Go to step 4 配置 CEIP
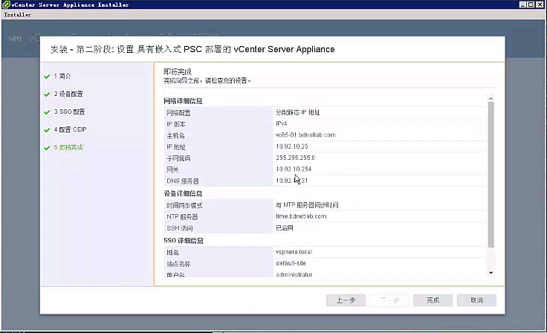547x333 pixels. pyautogui.click(x=70, y=129)
